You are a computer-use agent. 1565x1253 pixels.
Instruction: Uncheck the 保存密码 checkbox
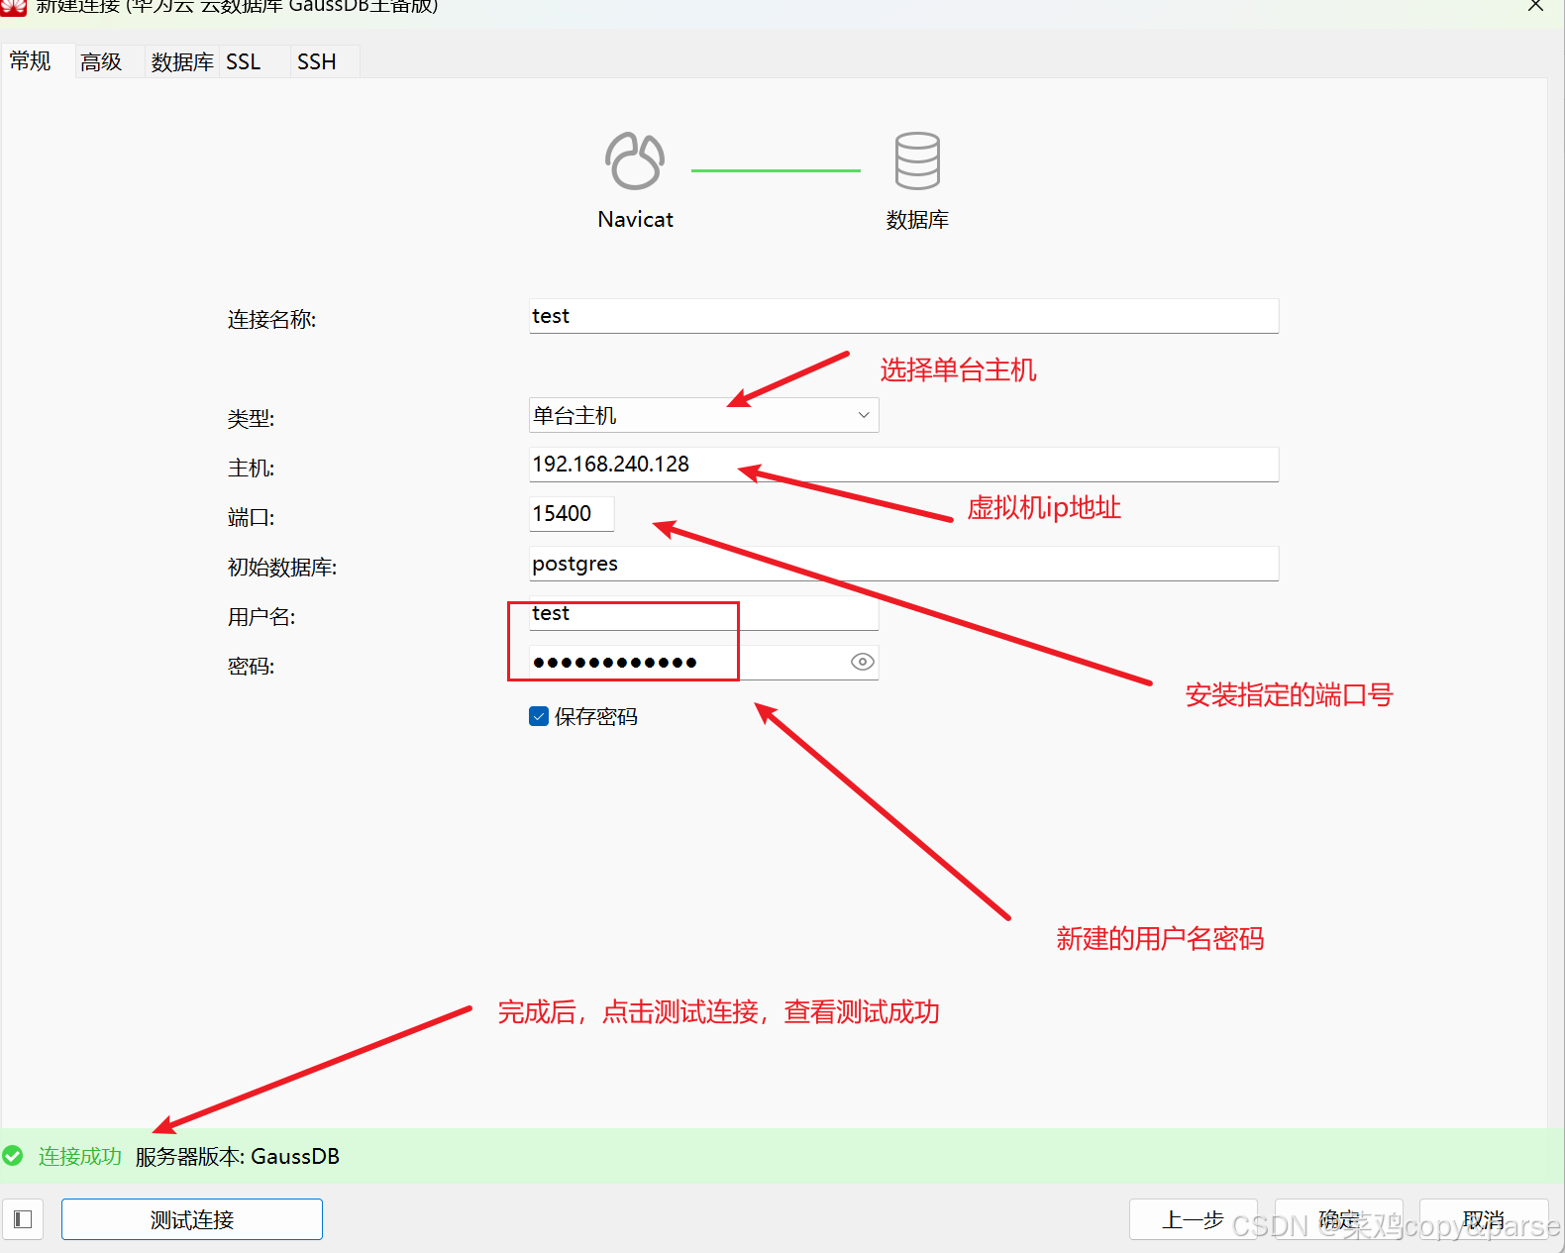point(539,716)
